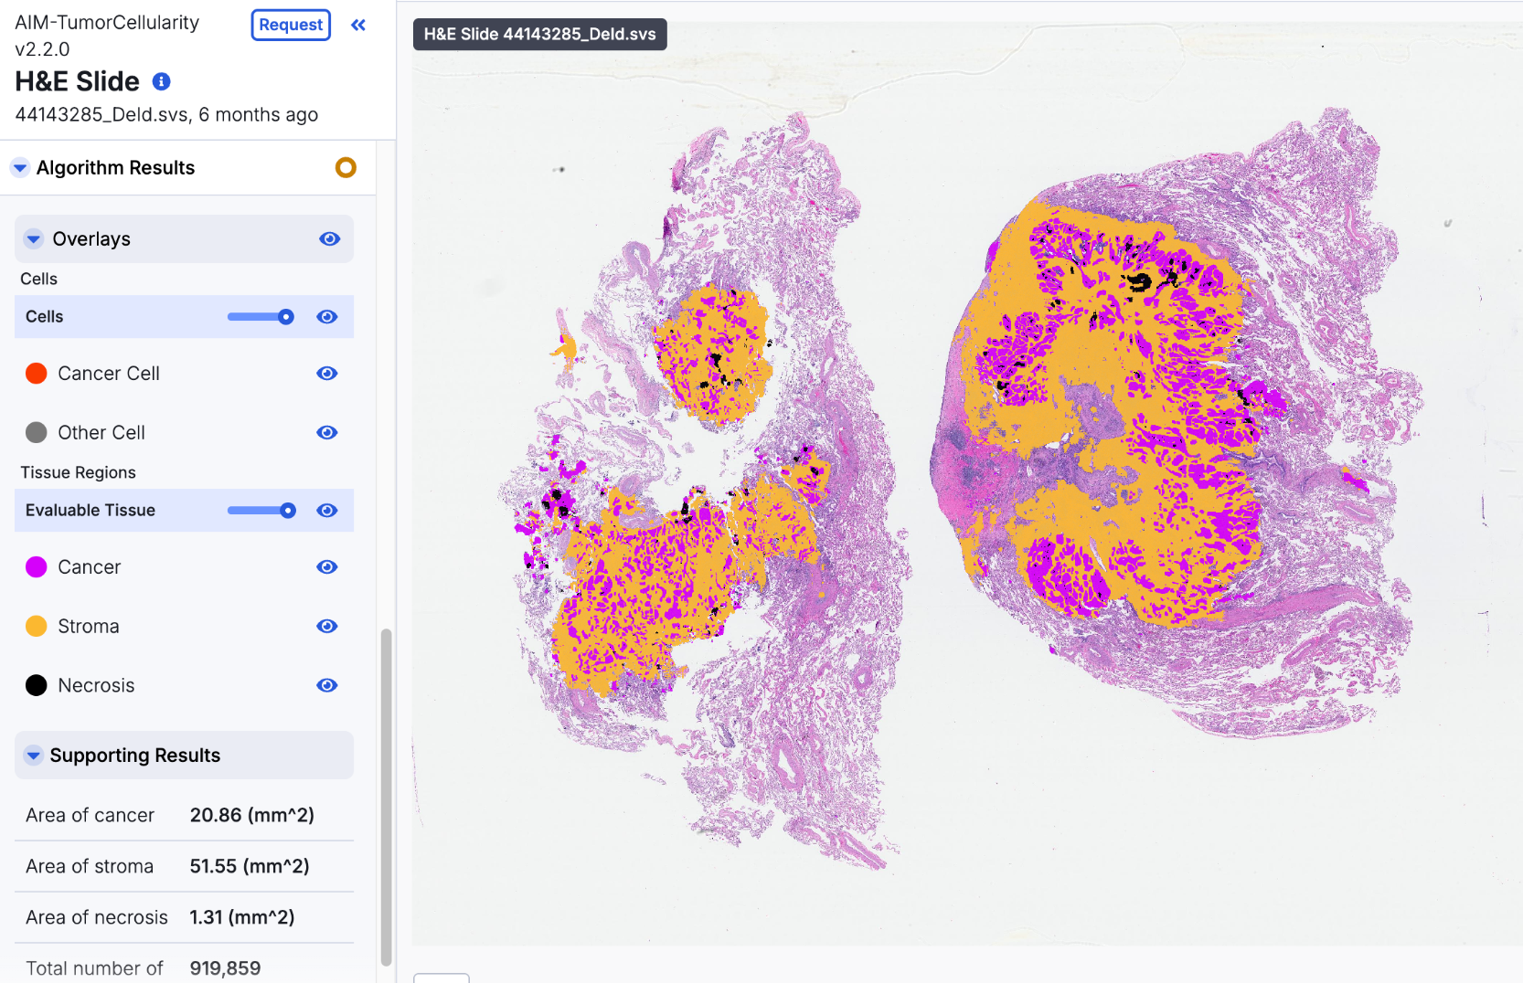Collapse the Overlays panel
The image size is (1523, 983).
(x=34, y=239)
